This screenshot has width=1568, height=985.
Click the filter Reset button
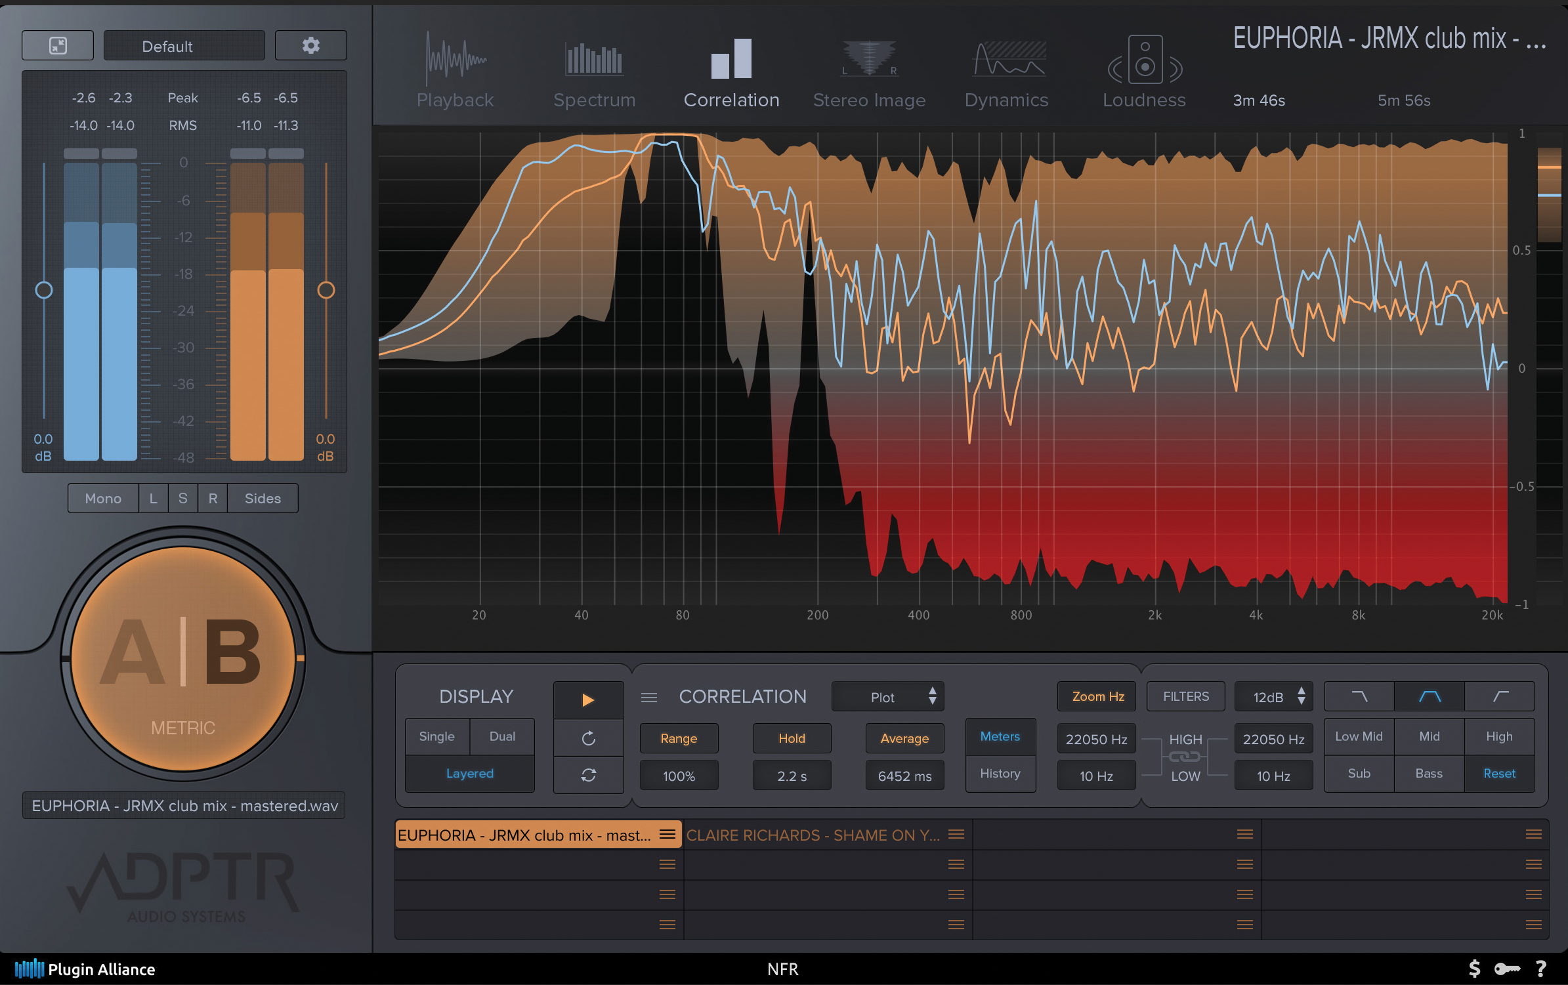pos(1499,774)
